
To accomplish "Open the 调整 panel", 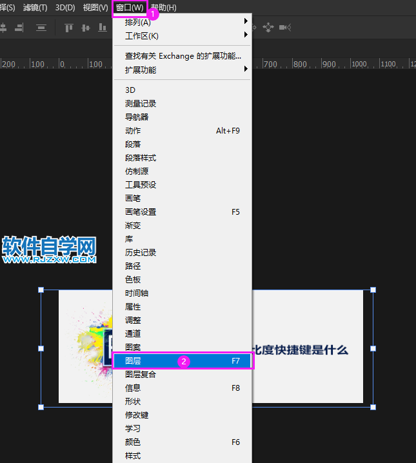I will [182, 320].
